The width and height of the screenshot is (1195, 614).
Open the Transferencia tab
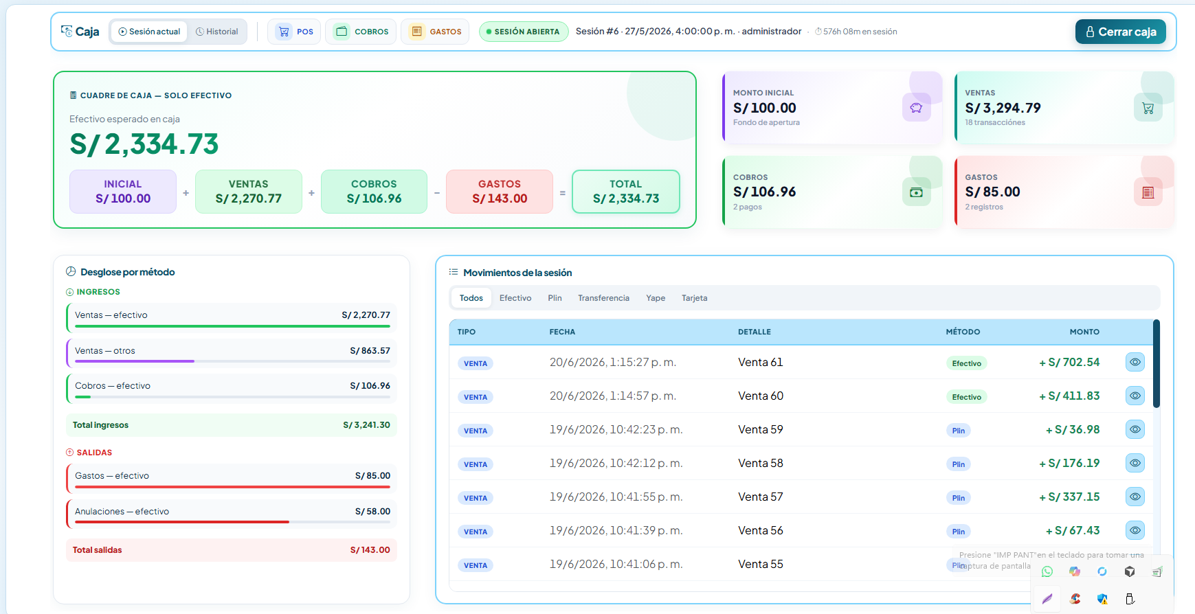point(603,298)
